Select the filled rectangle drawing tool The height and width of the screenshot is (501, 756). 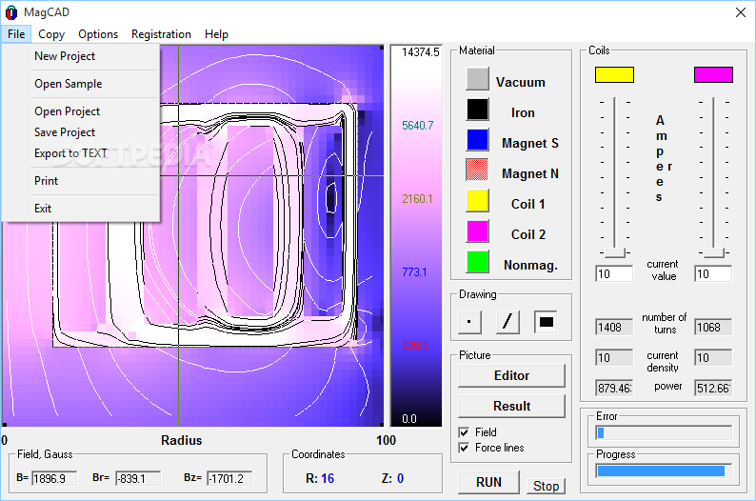pos(546,322)
